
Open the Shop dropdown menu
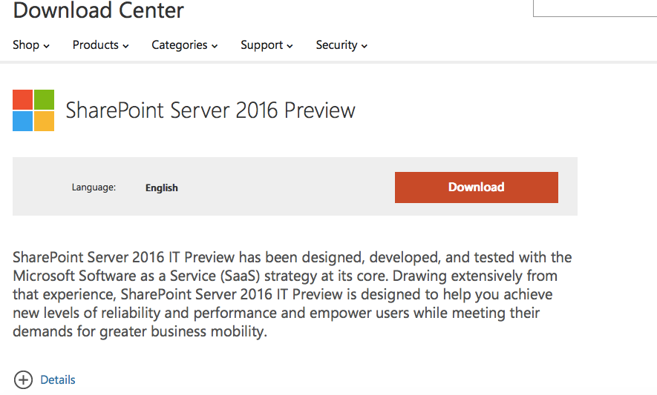tap(31, 44)
